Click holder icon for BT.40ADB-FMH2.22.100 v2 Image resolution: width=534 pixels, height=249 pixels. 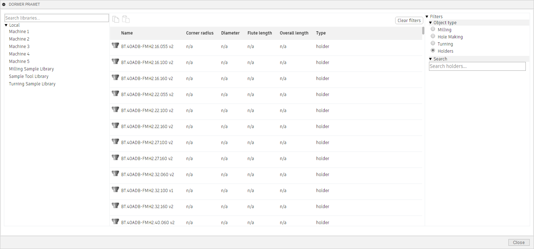(x=115, y=109)
